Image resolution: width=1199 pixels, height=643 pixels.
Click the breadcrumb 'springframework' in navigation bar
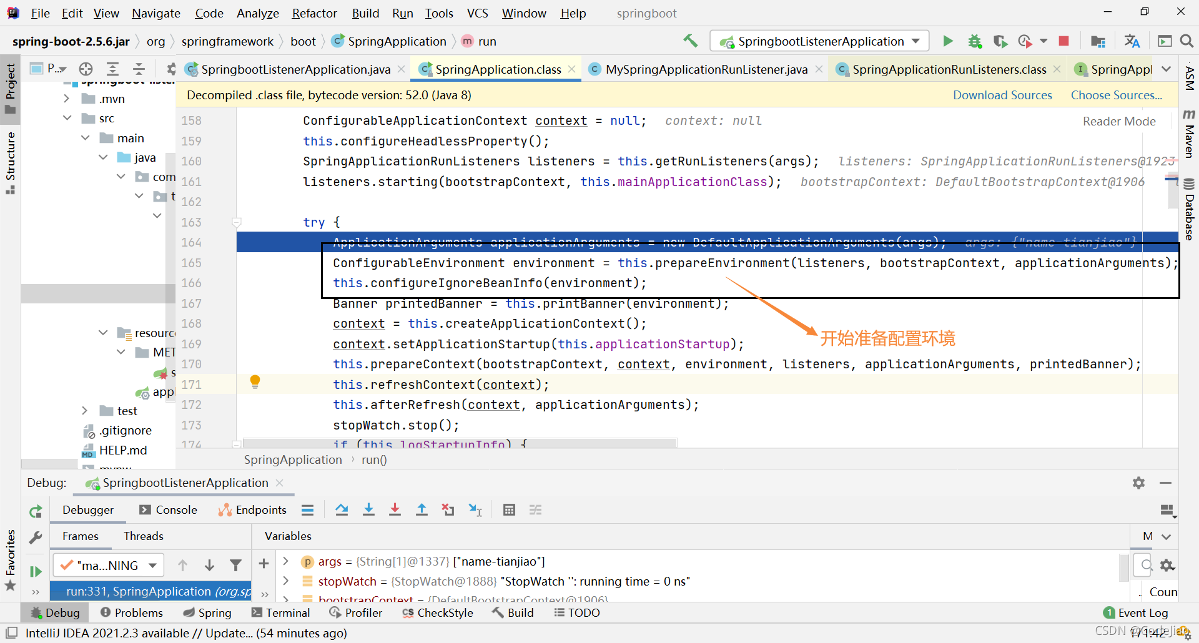click(227, 41)
